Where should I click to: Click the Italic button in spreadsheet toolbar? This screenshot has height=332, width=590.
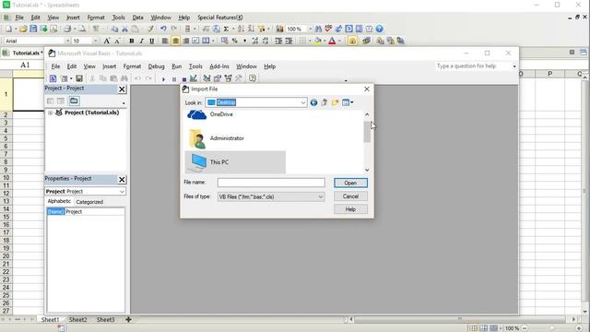tap(141, 41)
